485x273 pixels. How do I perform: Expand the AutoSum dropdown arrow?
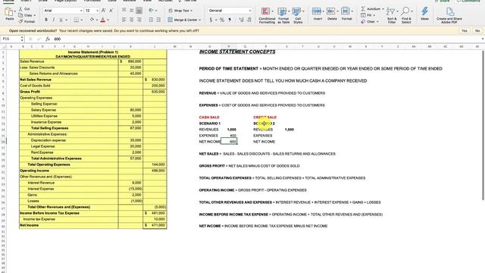(x=383, y=9)
